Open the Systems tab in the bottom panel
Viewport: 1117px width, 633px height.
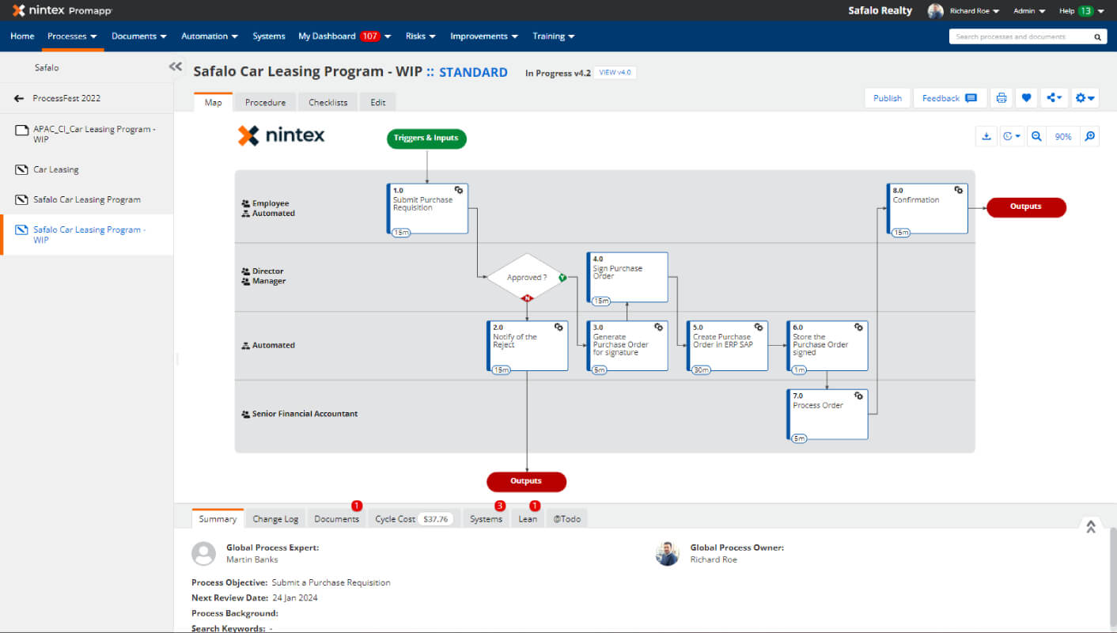pyautogui.click(x=486, y=519)
